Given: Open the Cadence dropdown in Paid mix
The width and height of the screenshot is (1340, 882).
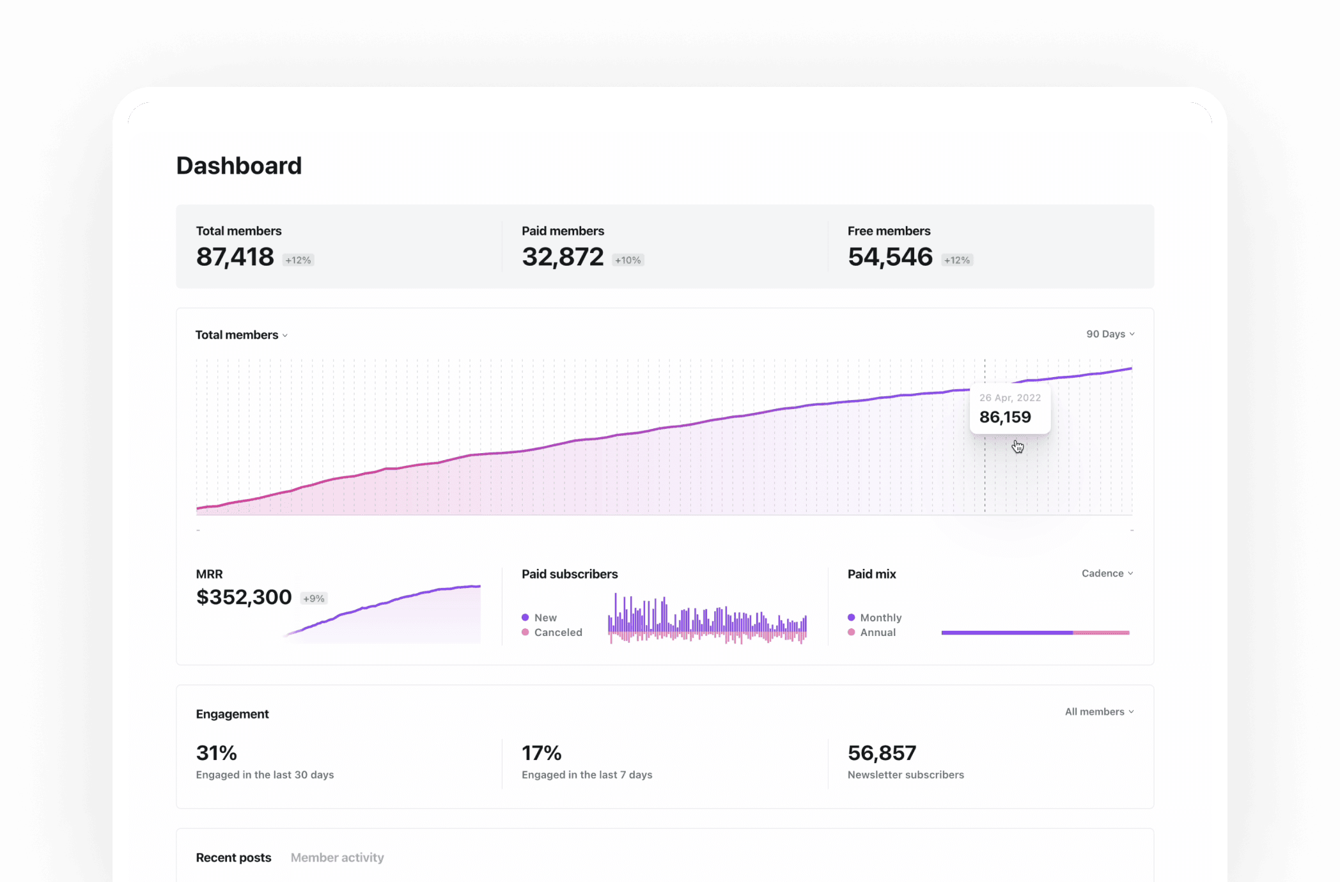Looking at the screenshot, I should click(x=1107, y=573).
